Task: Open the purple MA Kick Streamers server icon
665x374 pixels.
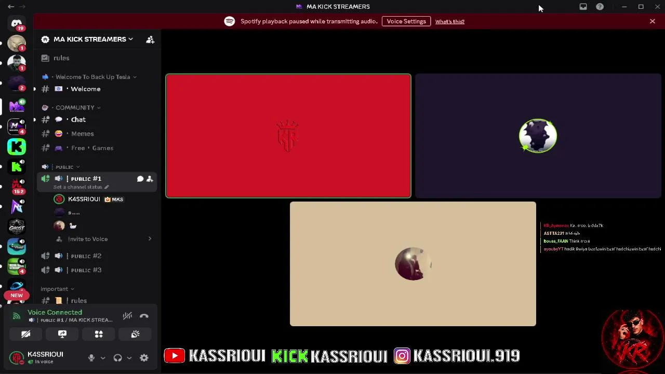Action: 17,106
